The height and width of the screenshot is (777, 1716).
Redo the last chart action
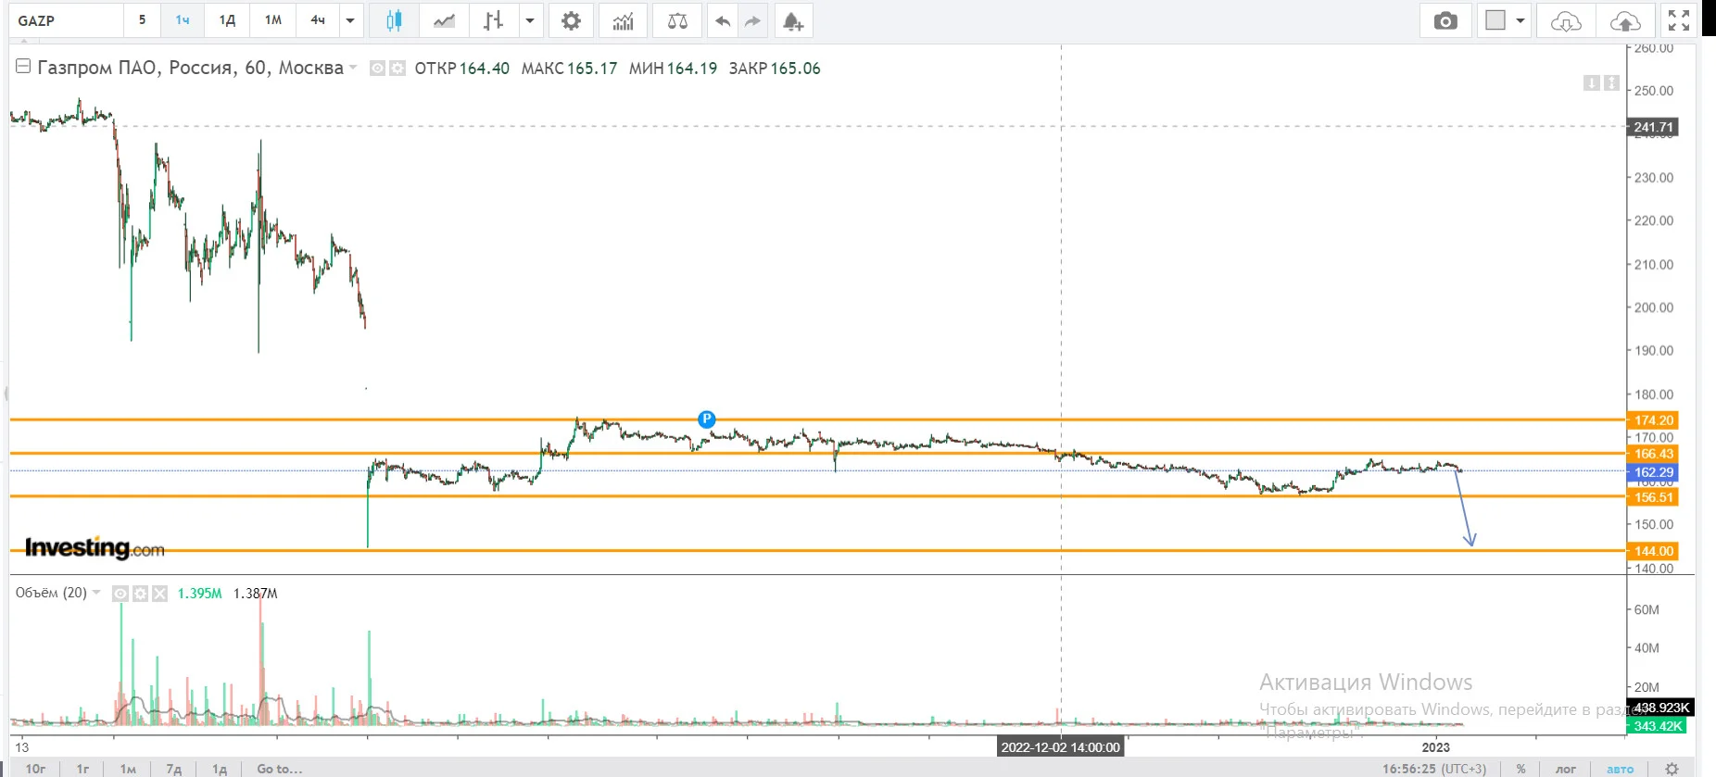click(x=752, y=20)
